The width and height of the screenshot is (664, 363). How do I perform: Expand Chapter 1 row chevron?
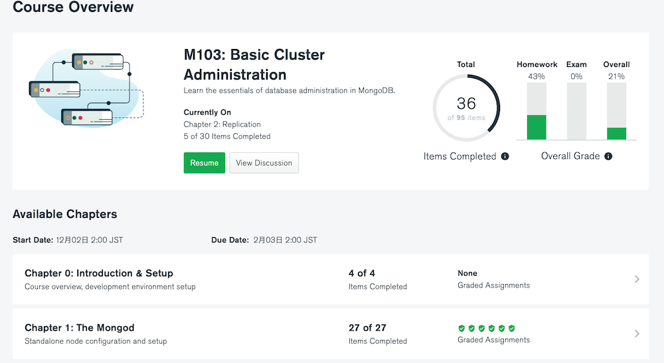[637, 334]
